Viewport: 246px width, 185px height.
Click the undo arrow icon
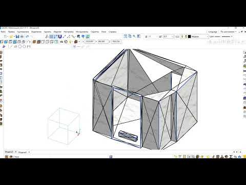[x=27, y=36]
